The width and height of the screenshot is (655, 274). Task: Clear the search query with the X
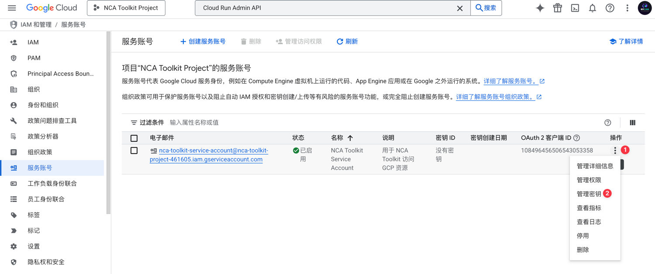460,7
